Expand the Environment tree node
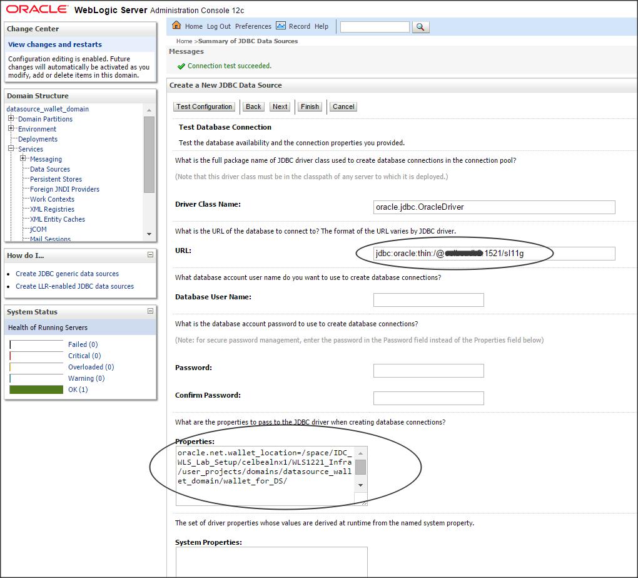Viewport: 638px width, 578px height. tap(11, 128)
